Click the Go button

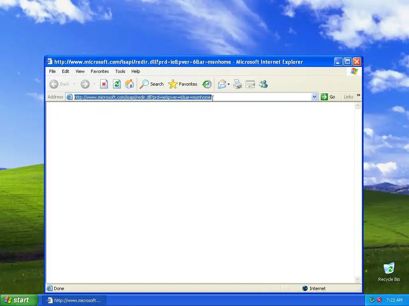click(x=328, y=97)
